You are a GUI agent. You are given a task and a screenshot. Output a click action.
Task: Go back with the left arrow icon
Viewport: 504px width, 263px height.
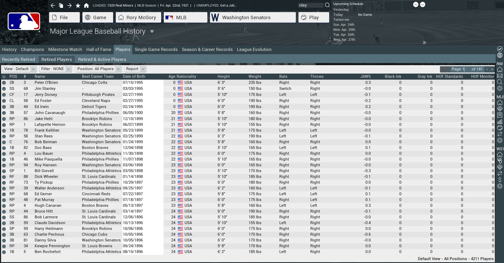[x=53, y=6]
